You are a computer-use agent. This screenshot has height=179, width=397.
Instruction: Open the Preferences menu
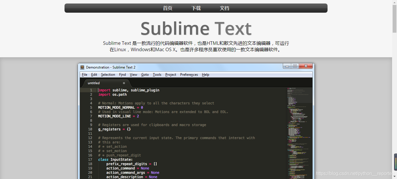189,75
